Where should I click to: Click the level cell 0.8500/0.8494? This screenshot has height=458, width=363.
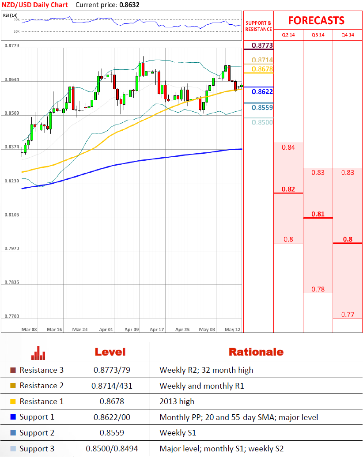pos(112,448)
